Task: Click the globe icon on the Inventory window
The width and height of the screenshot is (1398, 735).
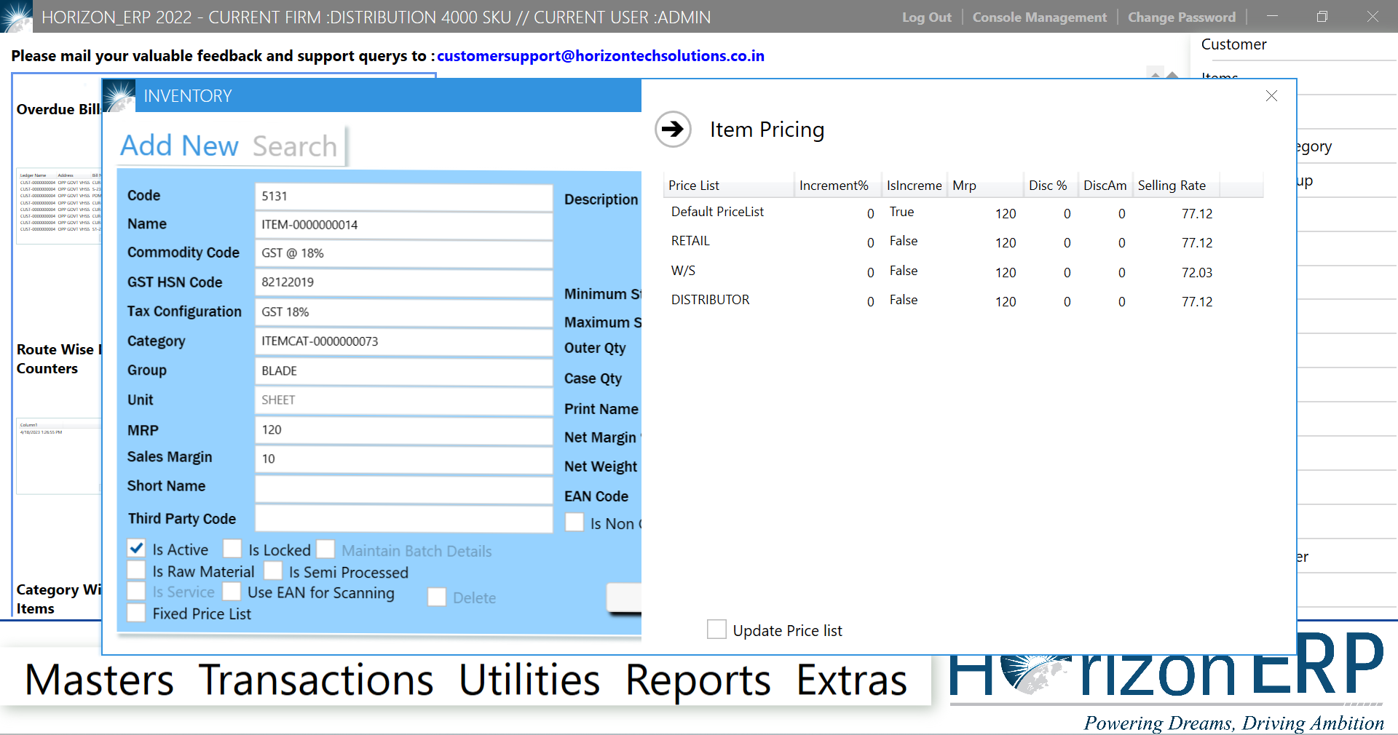Action: click(119, 95)
